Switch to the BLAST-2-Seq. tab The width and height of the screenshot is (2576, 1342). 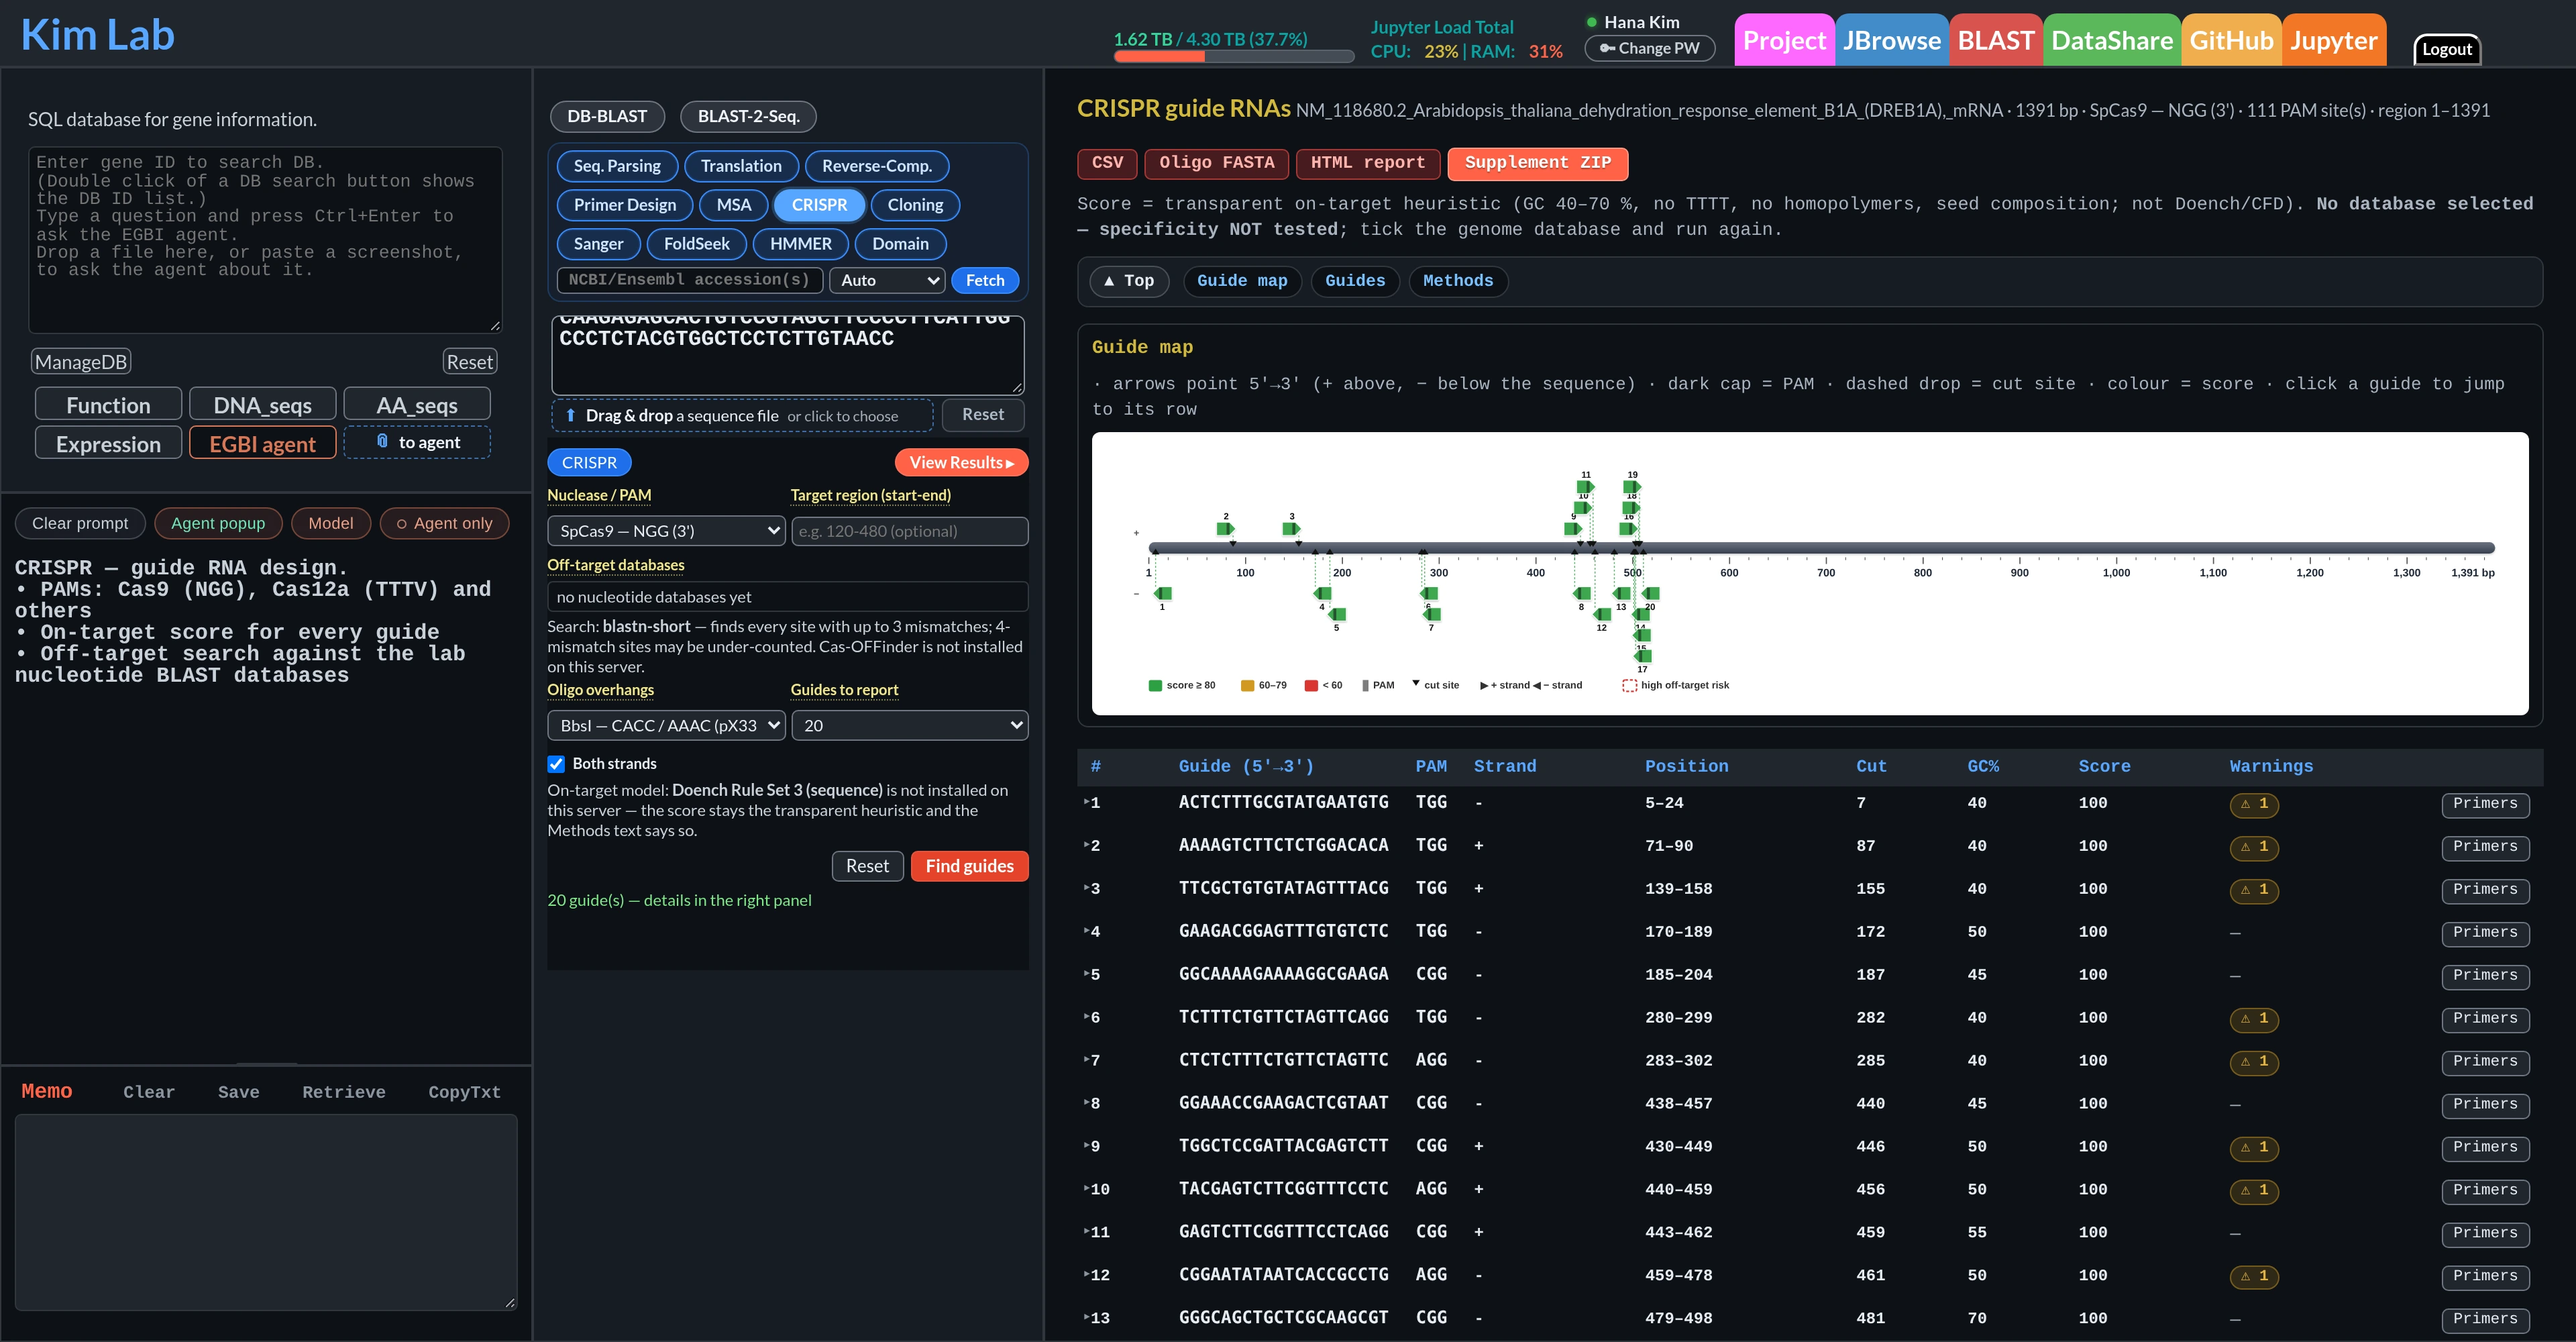pos(748,116)
